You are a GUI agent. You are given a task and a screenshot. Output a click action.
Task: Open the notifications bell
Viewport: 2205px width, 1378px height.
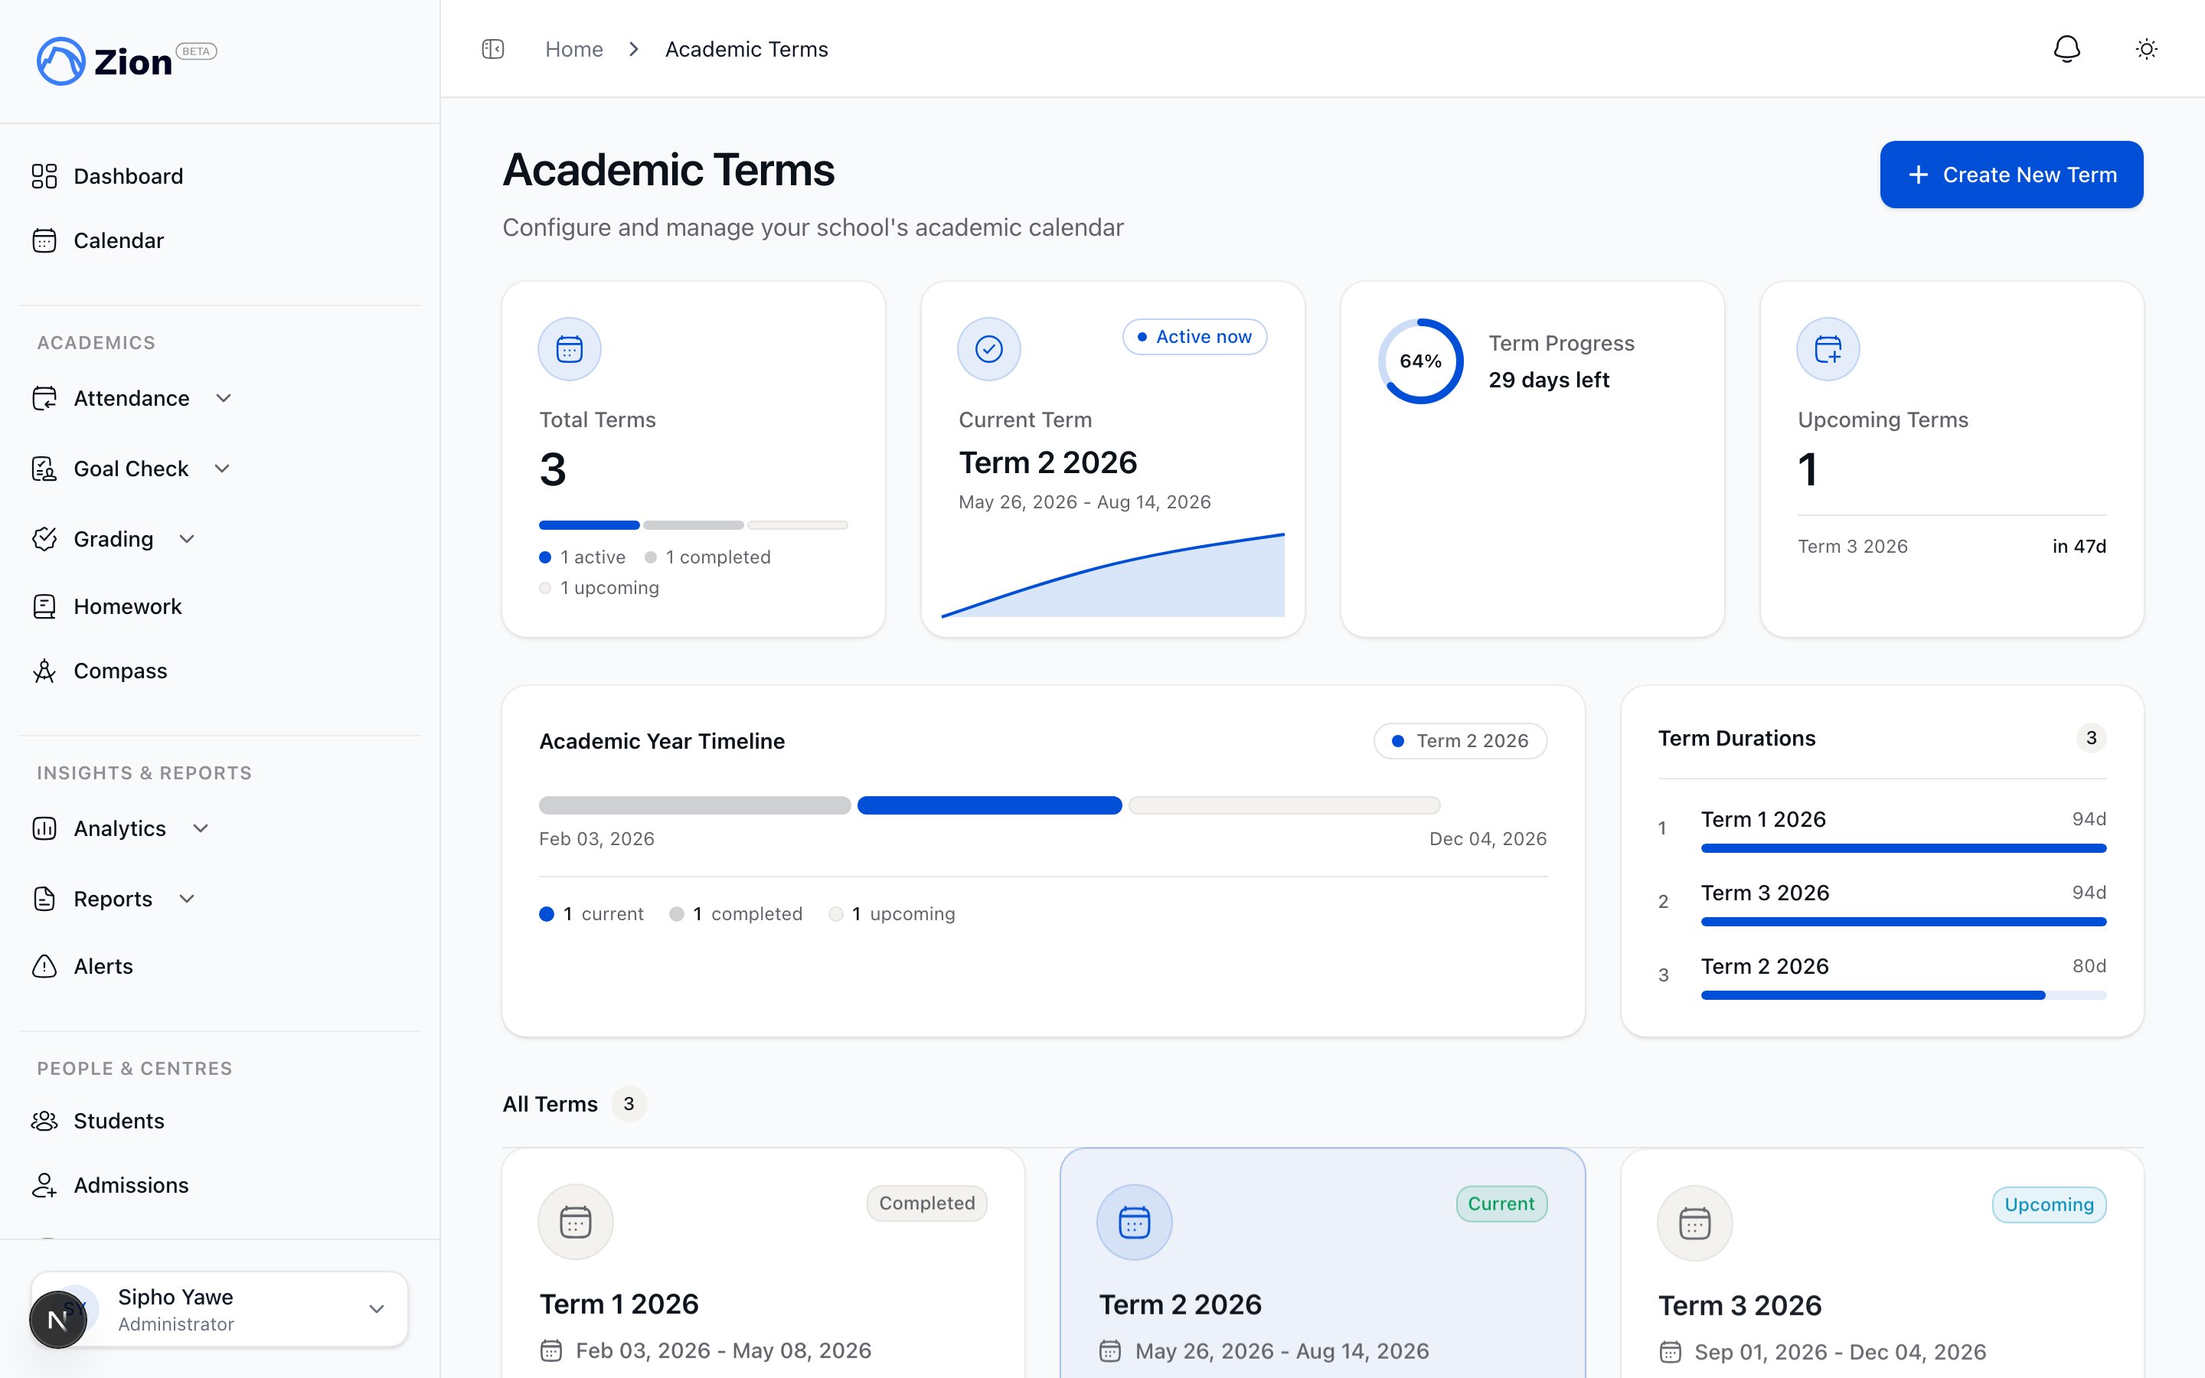coord(2066,49)
